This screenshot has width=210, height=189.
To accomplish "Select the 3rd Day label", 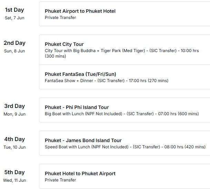I will (x=14, y=106).
